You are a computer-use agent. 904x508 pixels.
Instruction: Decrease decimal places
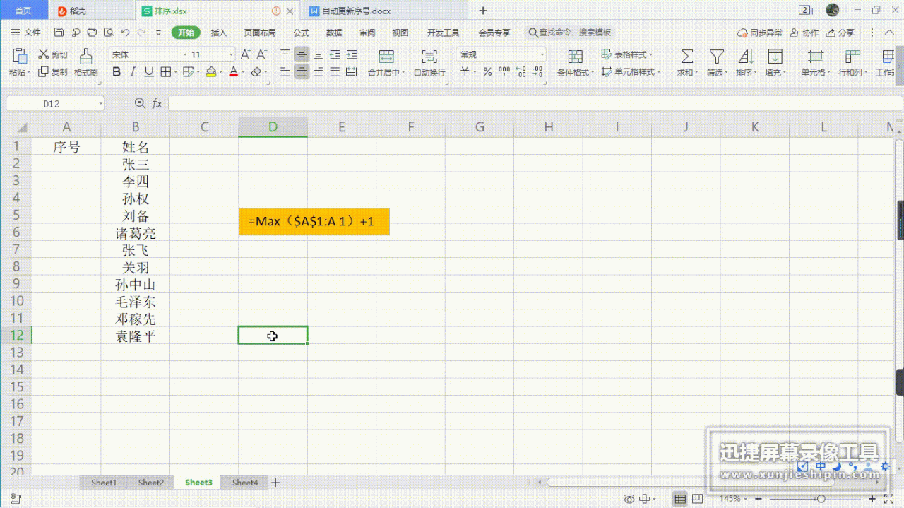(538, 72)
